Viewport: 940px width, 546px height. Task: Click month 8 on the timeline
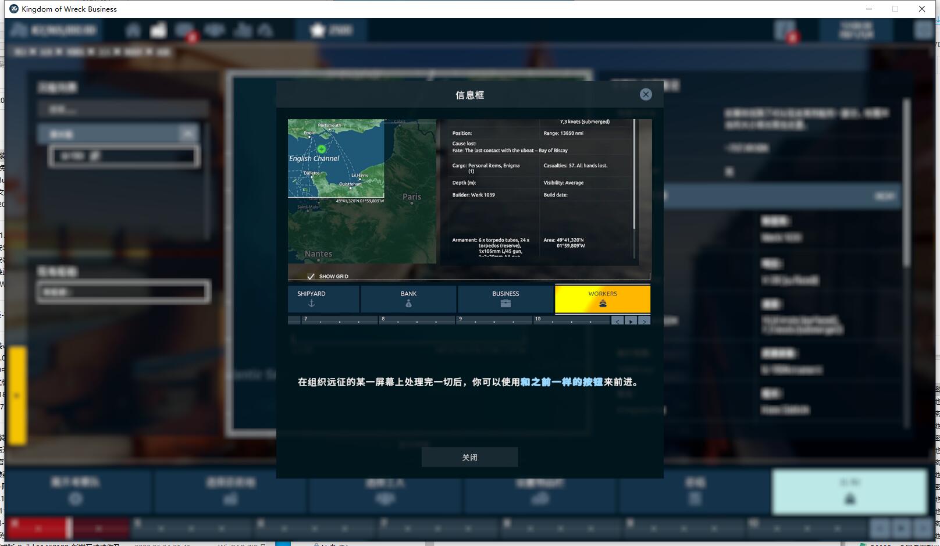pyautogui.click(x=416, y=320)
